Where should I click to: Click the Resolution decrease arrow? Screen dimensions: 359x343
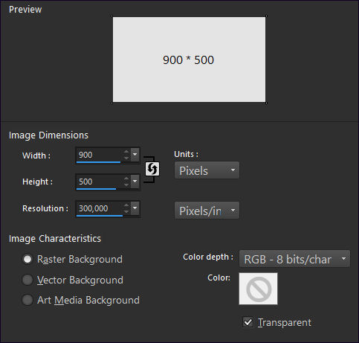[126, 211]
